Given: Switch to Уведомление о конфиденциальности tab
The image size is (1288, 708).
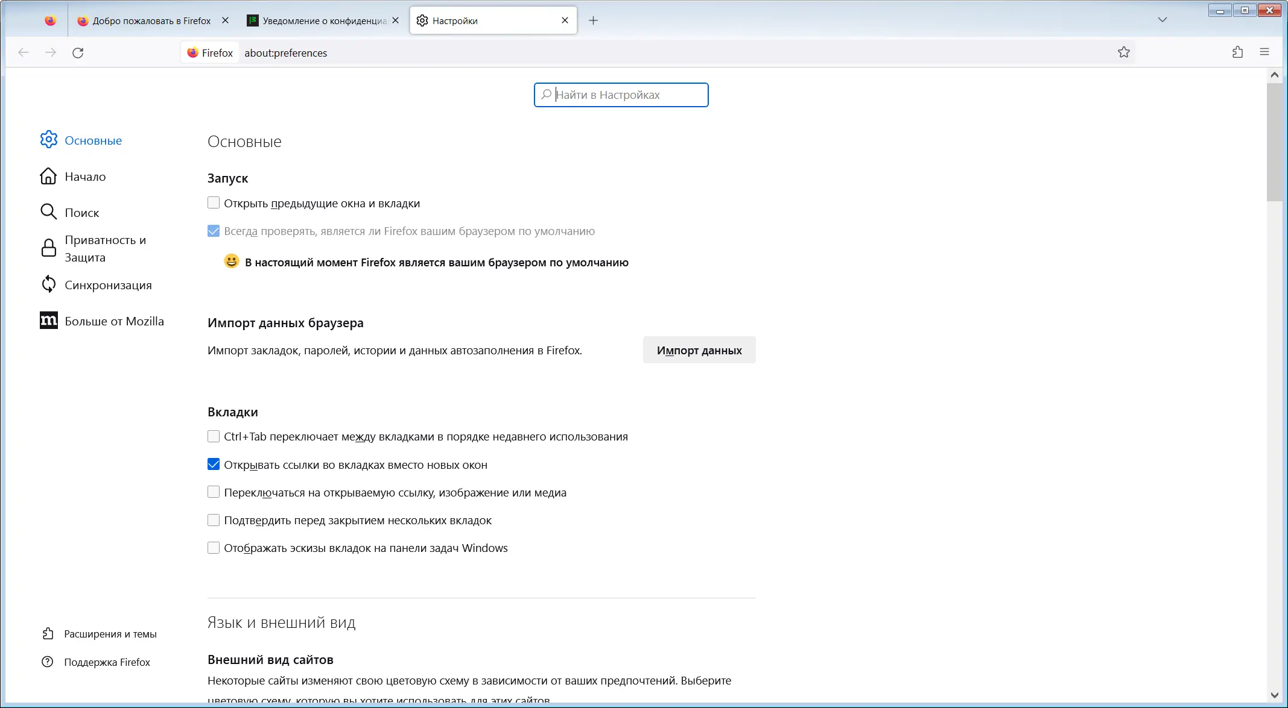Looking at the screenshot, I should click(324, 20).
